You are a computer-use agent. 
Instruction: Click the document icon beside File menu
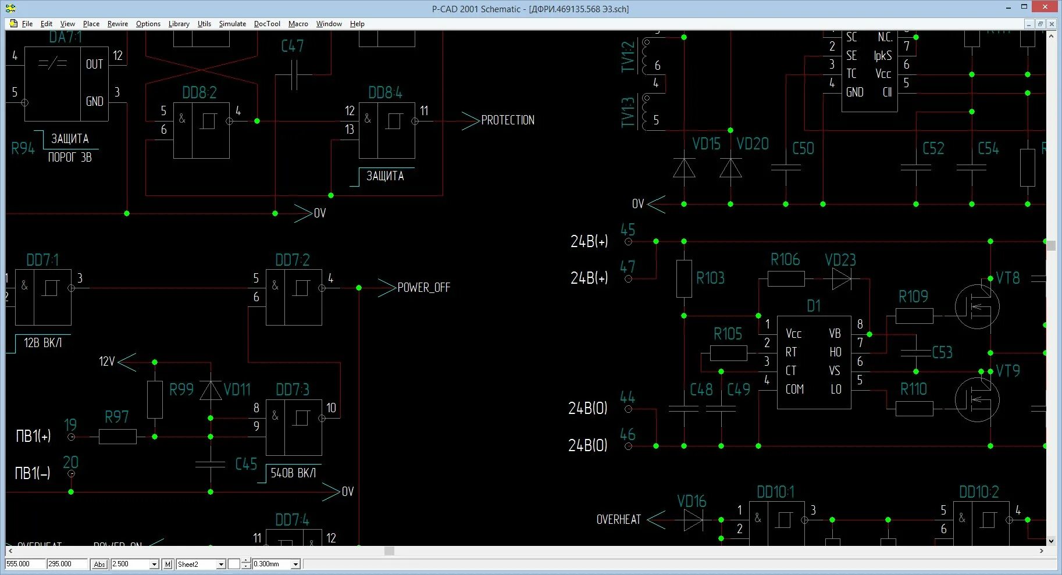pyautogui.click(x=13, y=24)
